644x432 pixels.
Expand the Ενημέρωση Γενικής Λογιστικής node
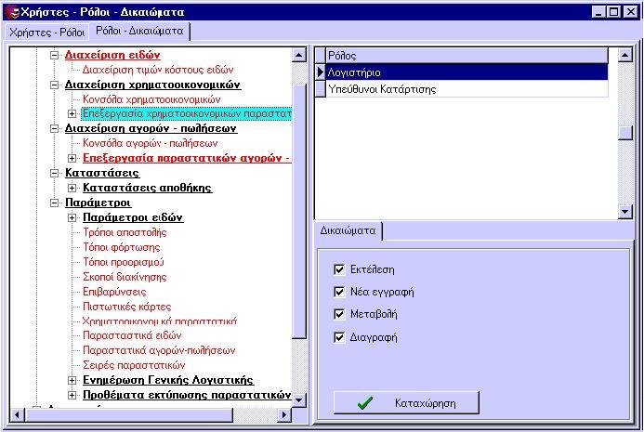(72, 381)
